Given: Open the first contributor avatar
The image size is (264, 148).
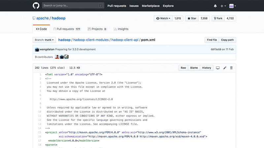Looking at the screenshot, I should (x=57, y=57).
